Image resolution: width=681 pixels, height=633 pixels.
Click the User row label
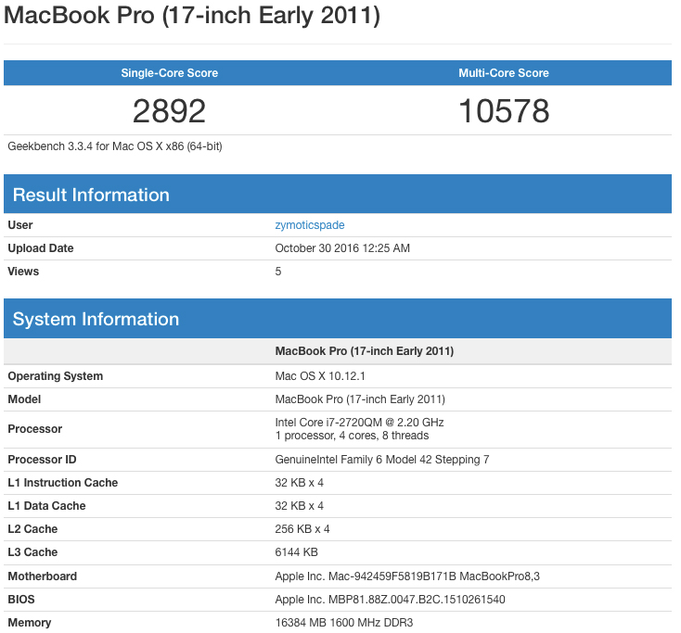coord(20,225)
